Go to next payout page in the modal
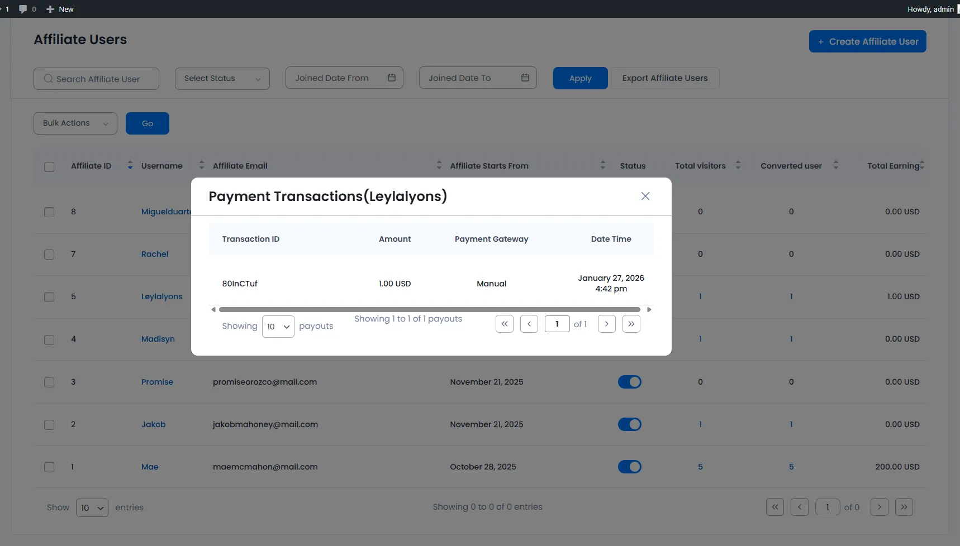Screen dimensions: 960x546 click(606, 324)
